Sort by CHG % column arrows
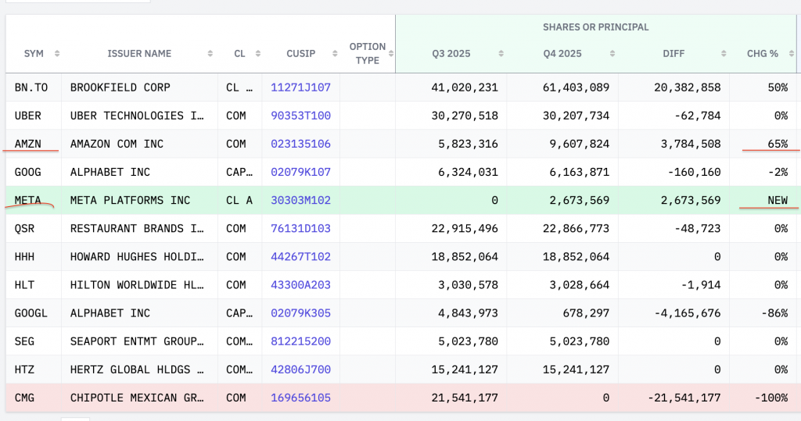Viewport: 801px width, 421px height. pyautogui.click(x=792, y=54)
